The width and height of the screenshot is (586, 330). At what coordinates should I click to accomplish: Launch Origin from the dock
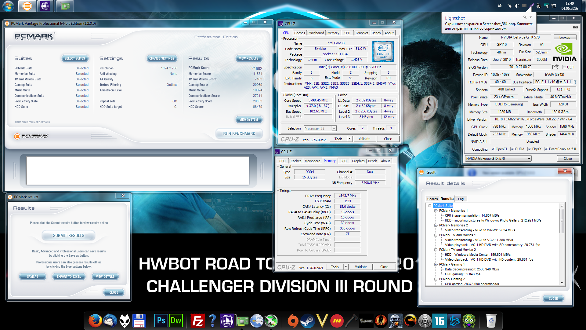(x=293, y=321)
